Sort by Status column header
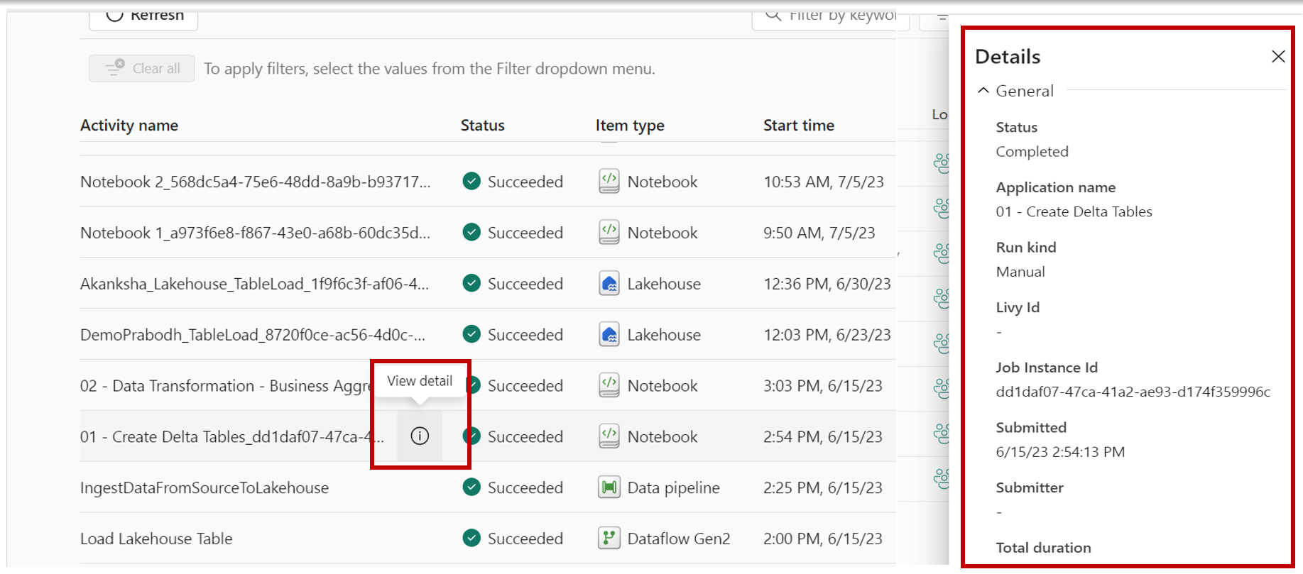This screenshot has width=1303, height=574. coord(482,126)
